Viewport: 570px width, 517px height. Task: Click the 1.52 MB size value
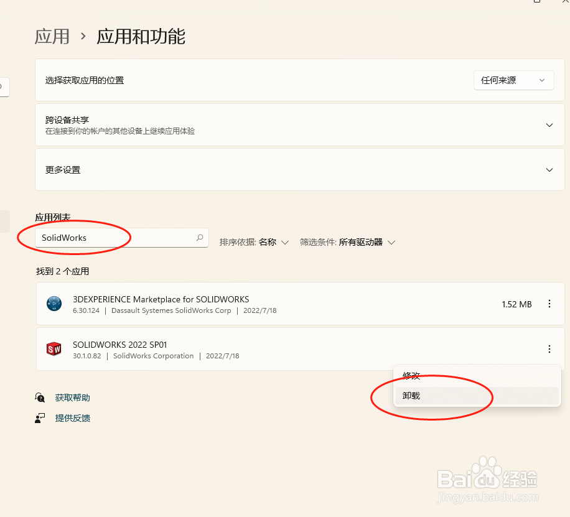pyautogui.click(x=516, y=304)
